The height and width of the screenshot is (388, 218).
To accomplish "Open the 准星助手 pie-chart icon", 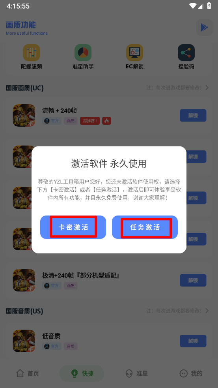I will (x=83, y=53).
